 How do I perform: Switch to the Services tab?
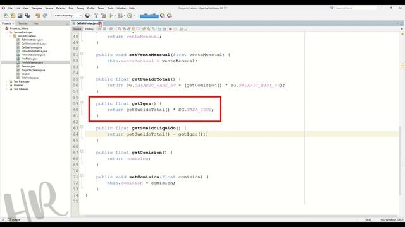23,23
